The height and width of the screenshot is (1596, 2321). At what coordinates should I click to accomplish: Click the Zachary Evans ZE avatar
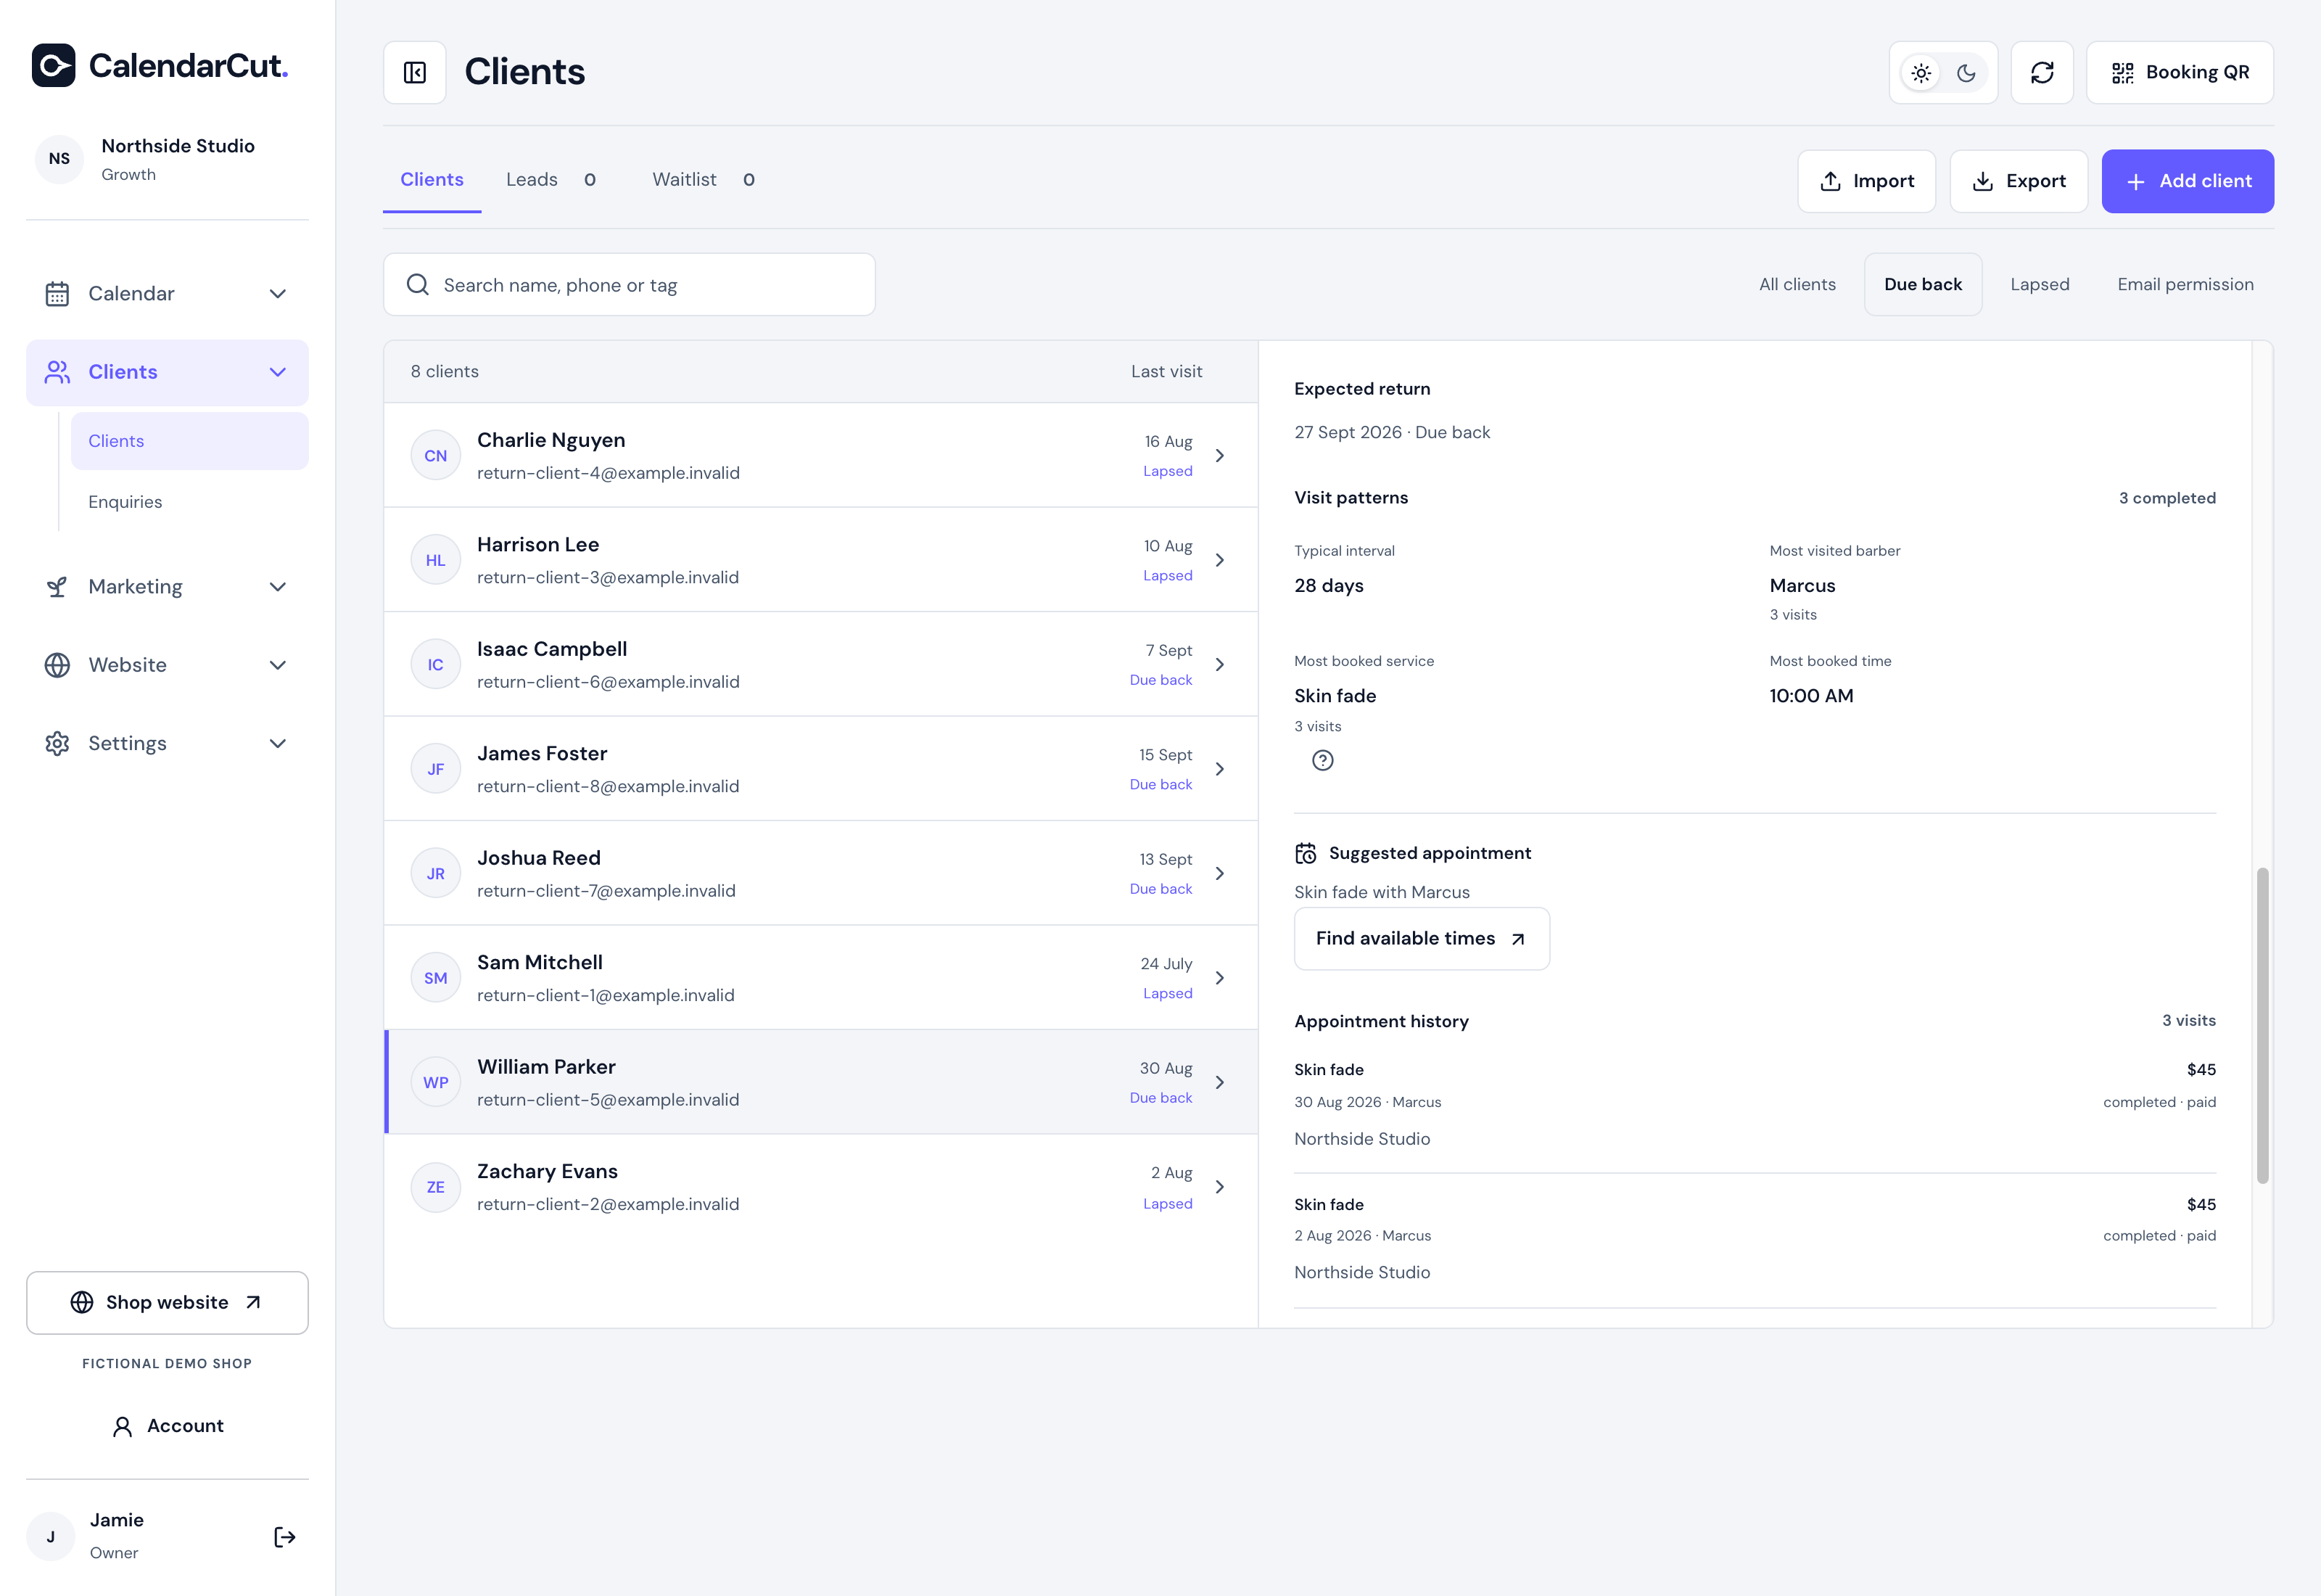pyautogui.click(x=434, y=1187)
